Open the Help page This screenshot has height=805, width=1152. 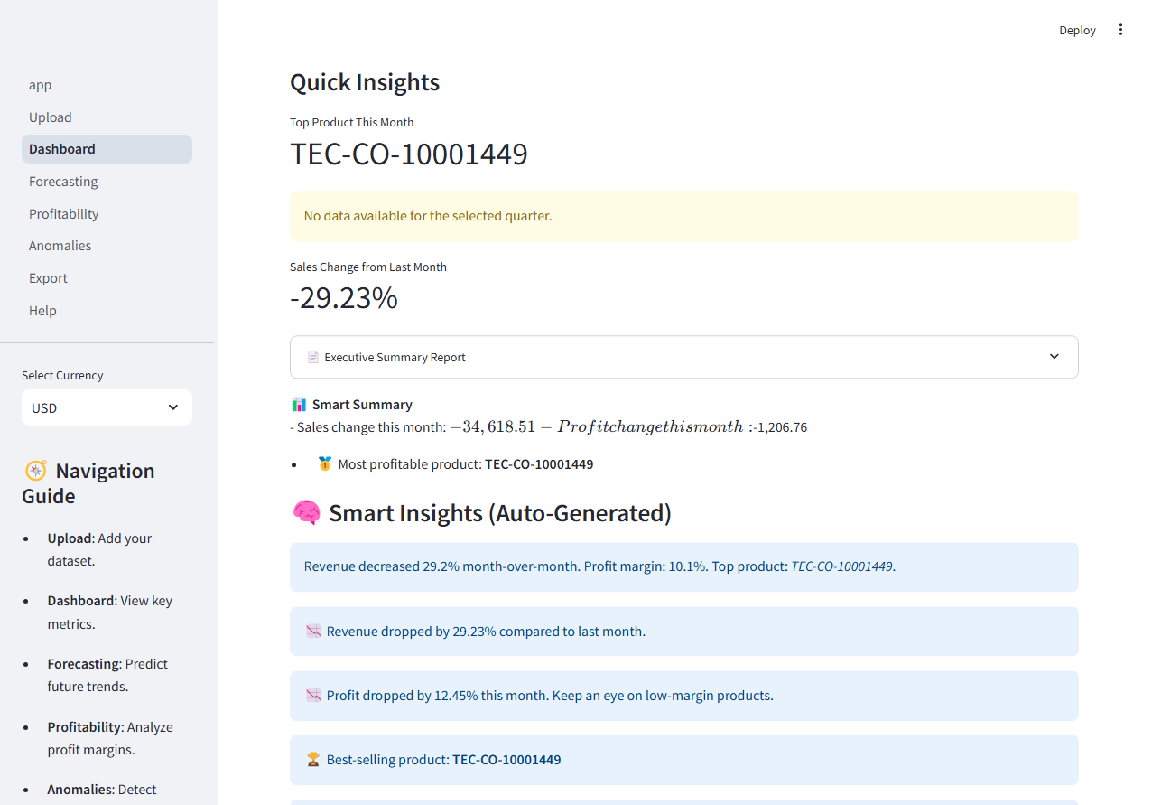click(x=42, y=310)
